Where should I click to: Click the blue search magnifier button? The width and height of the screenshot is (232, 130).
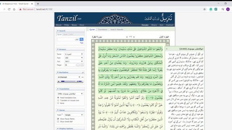click(x=81, y=39)
